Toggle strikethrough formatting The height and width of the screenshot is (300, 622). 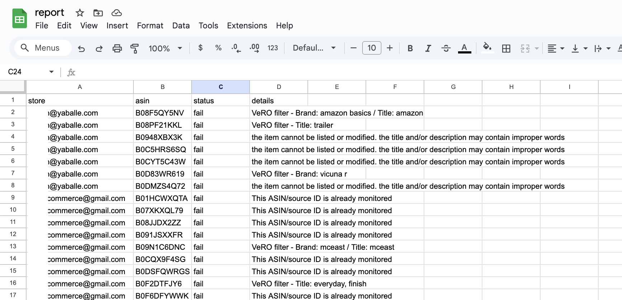tap(446, 48)
